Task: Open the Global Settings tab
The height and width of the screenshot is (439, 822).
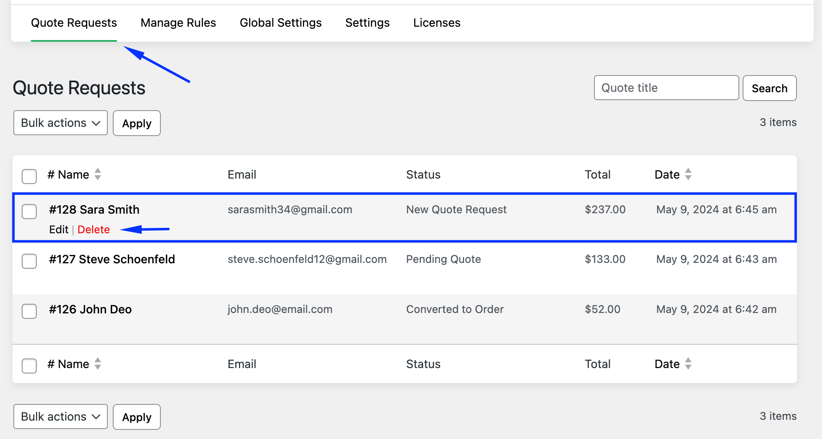Action: click(x=281, y=23)
